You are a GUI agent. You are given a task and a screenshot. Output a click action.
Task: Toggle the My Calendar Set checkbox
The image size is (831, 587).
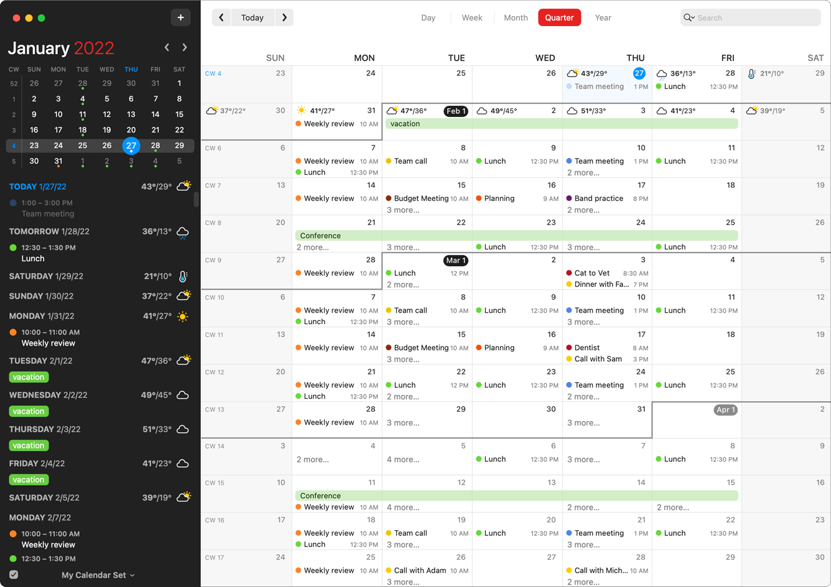click(x=14, y=575)
